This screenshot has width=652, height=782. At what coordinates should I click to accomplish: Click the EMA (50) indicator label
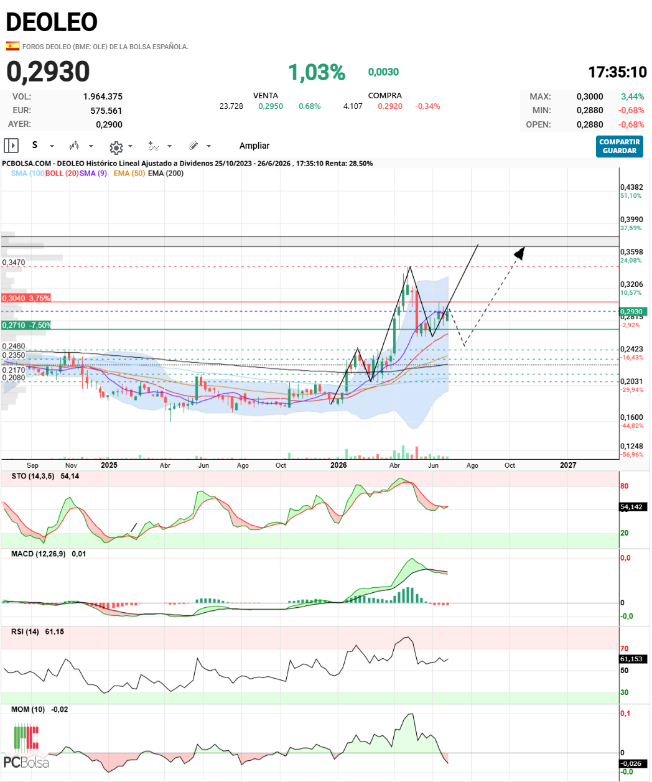[x=129, y=173]
